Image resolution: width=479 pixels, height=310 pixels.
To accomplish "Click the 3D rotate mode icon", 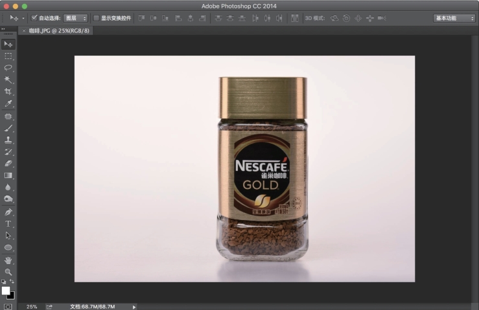I will point(334,18).
